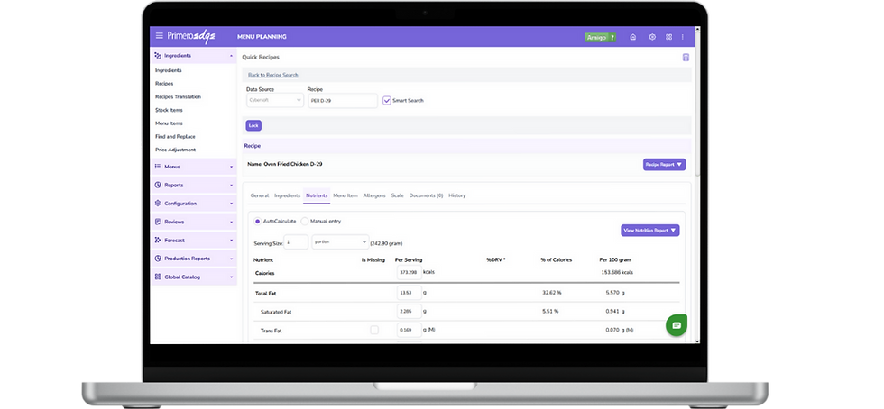The width and height of the screenshot is (884, 409).
Task: Switch to the Allergens tab
Action: coord(374,195)
